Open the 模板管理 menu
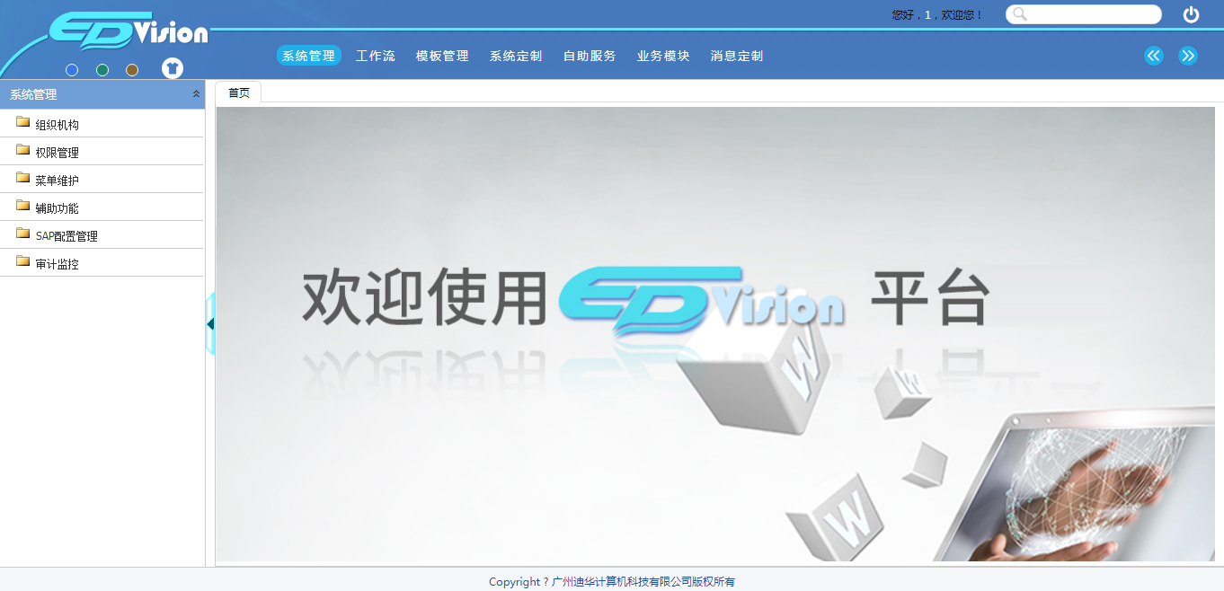Viewport: 1224px width, 591px height. point(442,56)
